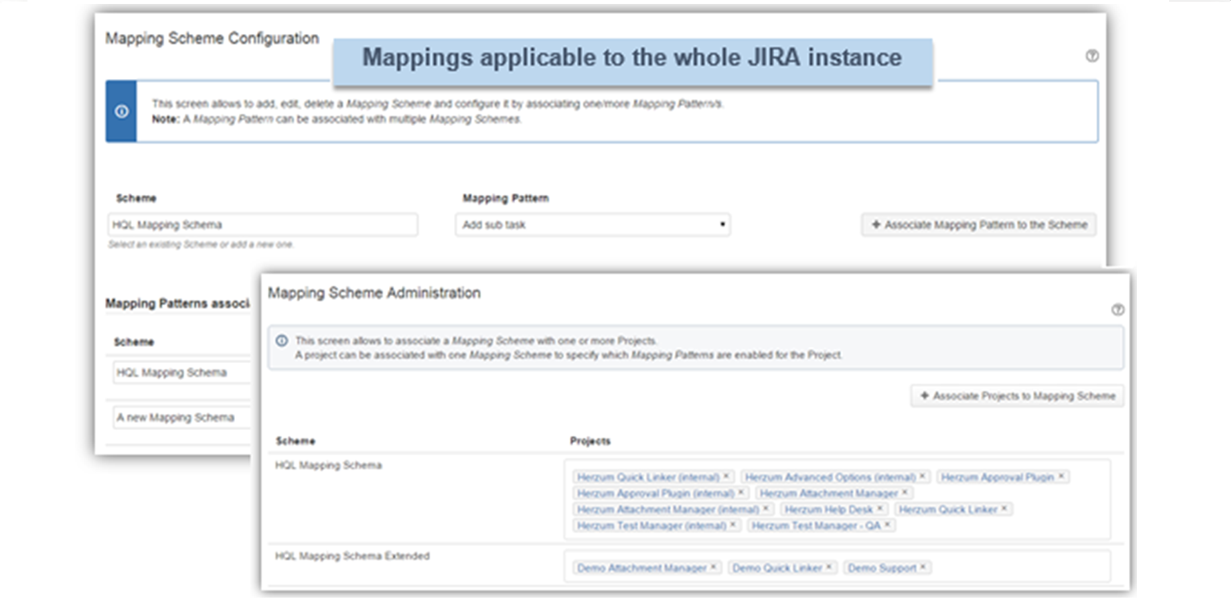
Task: Select A new Mapping Schema row
Action: pyautogui.click(x=181, y=417)
